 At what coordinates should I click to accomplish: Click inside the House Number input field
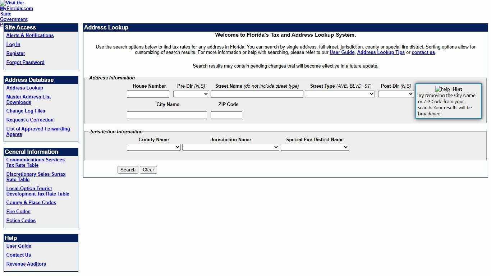pos(148,94)
